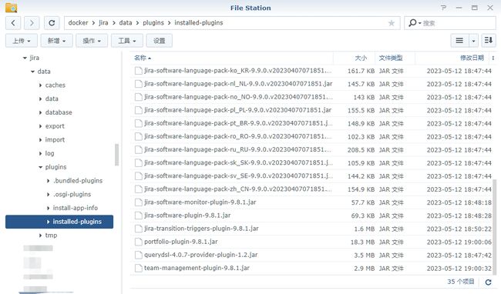Click the file list vertical scrollbar

coord(495,226)
